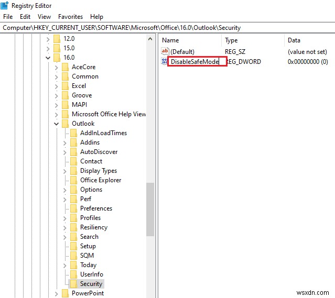Click the Data column header
The width and height of the screenshot is (335, 298).
coord(309,40)
